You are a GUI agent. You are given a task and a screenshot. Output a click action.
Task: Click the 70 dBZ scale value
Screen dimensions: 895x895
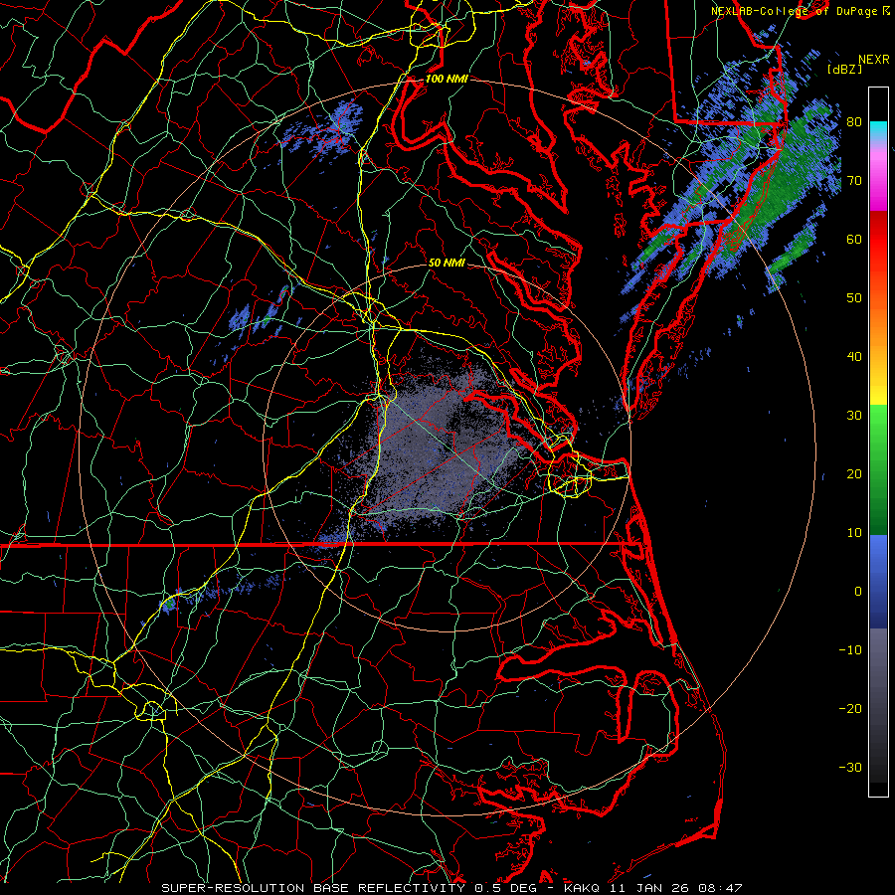(854, 181)
